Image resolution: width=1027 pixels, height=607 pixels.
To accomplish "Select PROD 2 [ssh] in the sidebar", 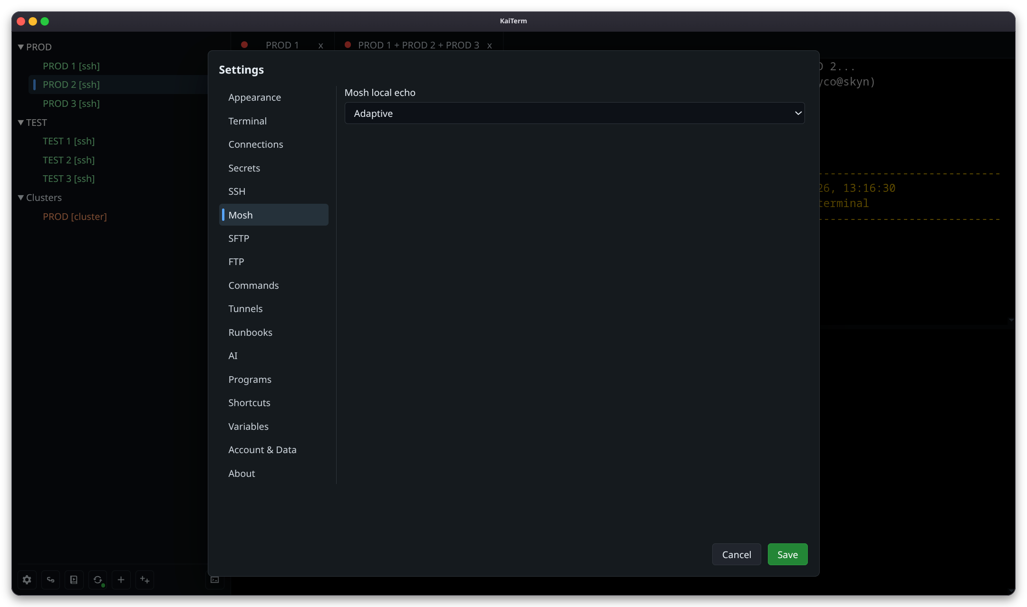I will (x=71, y=85).
